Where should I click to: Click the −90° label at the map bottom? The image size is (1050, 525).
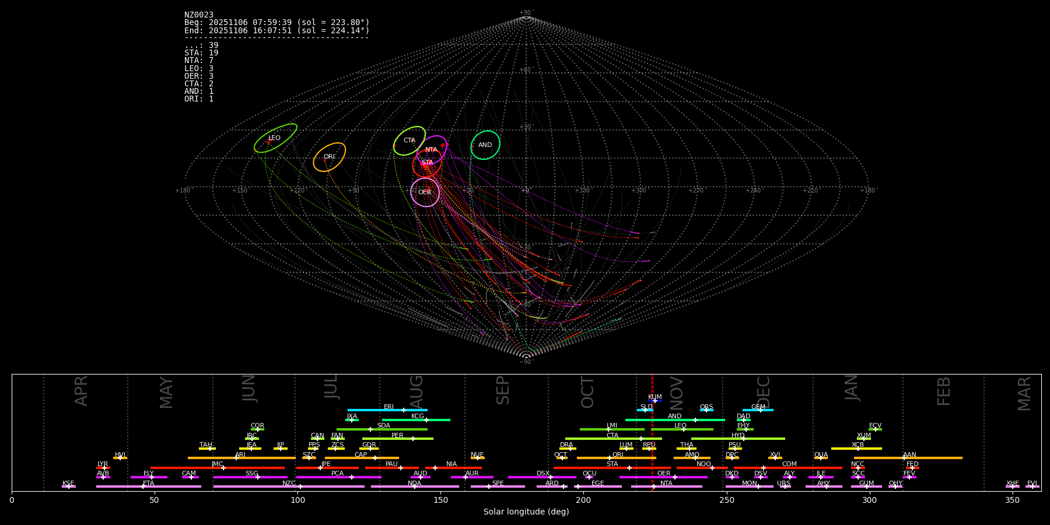526,362
